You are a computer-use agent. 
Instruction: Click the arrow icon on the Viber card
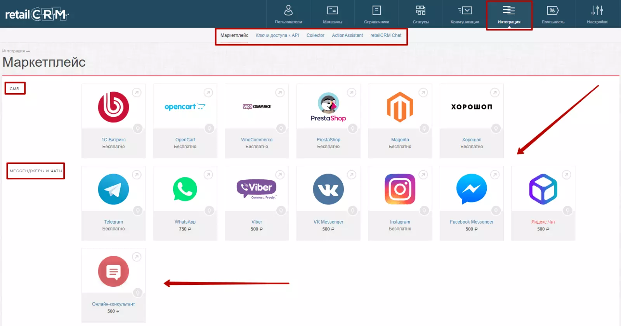click(280, 175)
